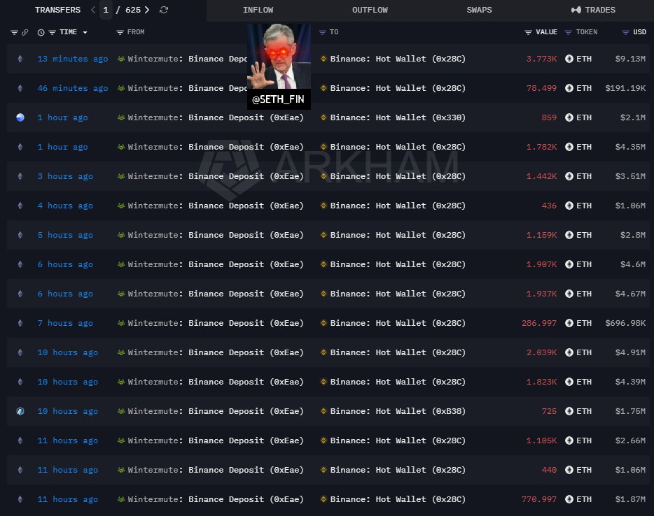This screenshot has width=654, height=516.
Task: Open the 46 minutes ago transaction
Action: pyautogui.click(x=73, y=88)
